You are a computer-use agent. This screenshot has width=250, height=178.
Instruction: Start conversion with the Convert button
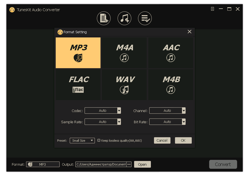[x=223, y=164]
